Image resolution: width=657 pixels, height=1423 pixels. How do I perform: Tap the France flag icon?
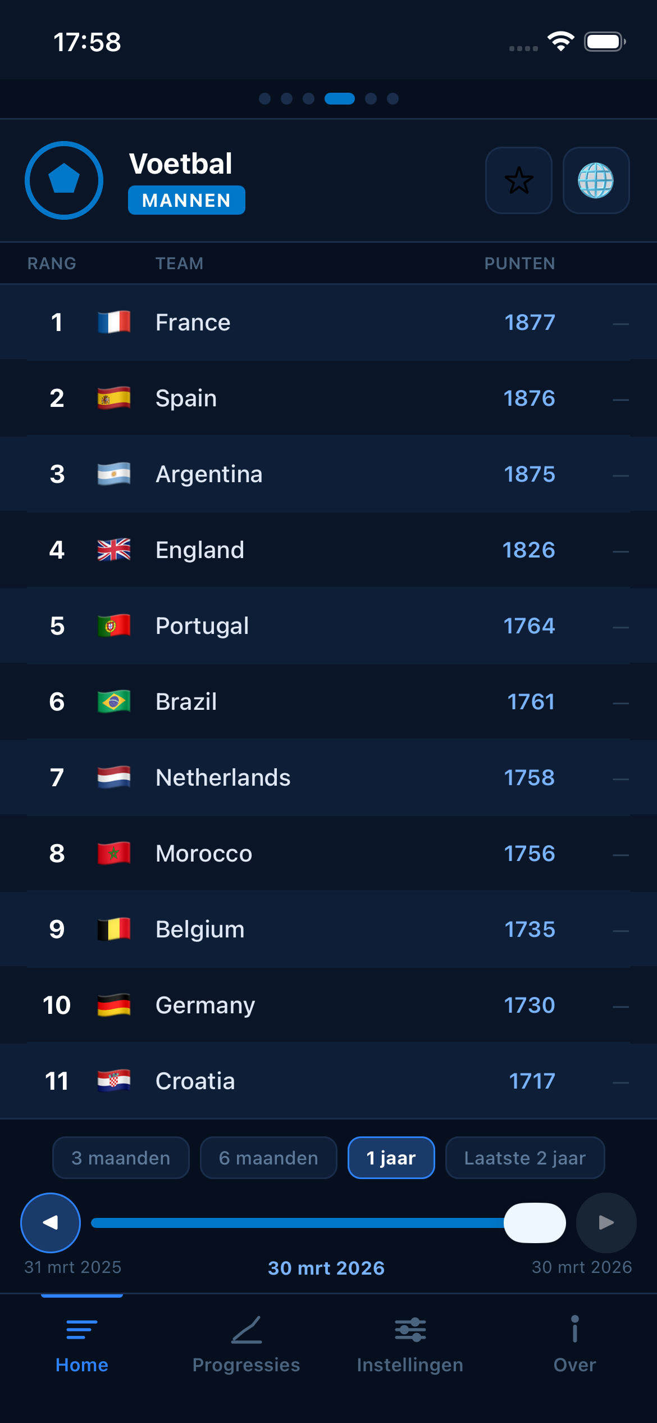113,321
